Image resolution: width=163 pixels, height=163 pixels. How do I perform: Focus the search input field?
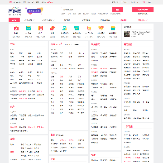86,10
